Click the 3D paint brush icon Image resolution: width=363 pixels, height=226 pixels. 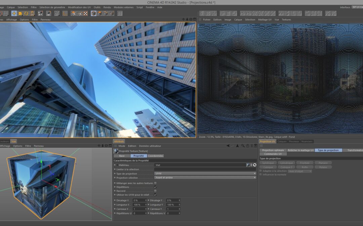[48, 13]
